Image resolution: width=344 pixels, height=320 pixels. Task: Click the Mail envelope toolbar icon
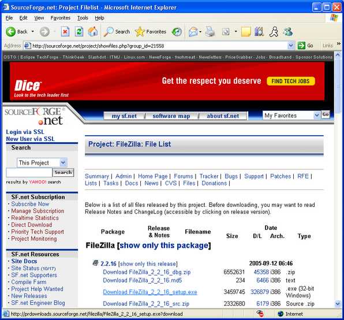tap(193, 32)
